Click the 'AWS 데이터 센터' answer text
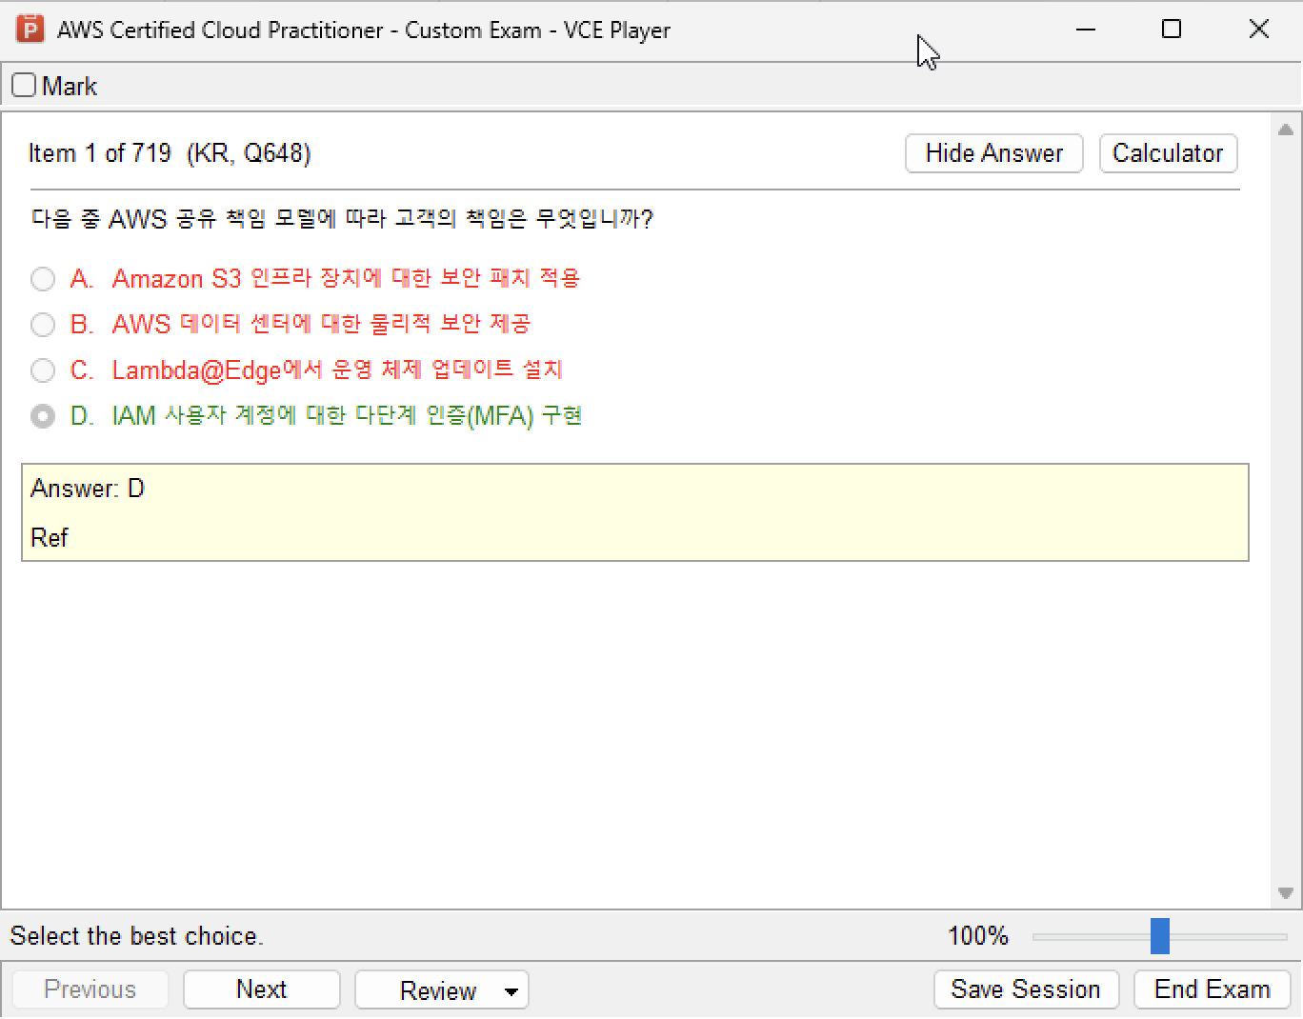Image resolution: width=1303 pixels, height=1019 pixels. tap(321, 324)
